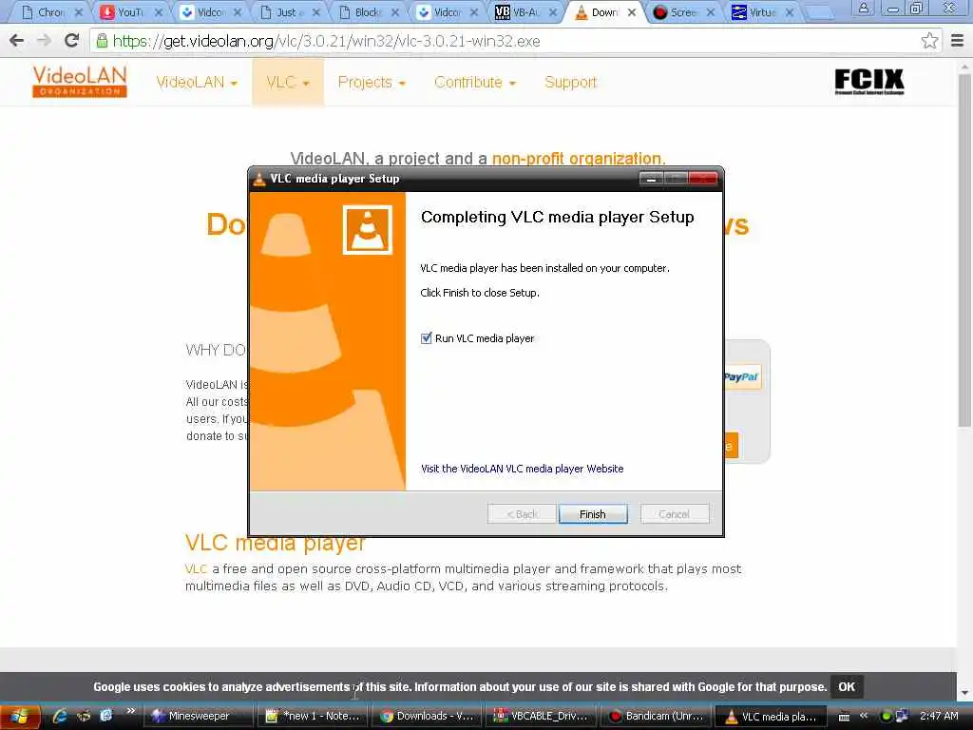This screenshot has height=730, width=973.
Task: Switch to the VB-Audio browser tab
Action: tap(525, 11)
